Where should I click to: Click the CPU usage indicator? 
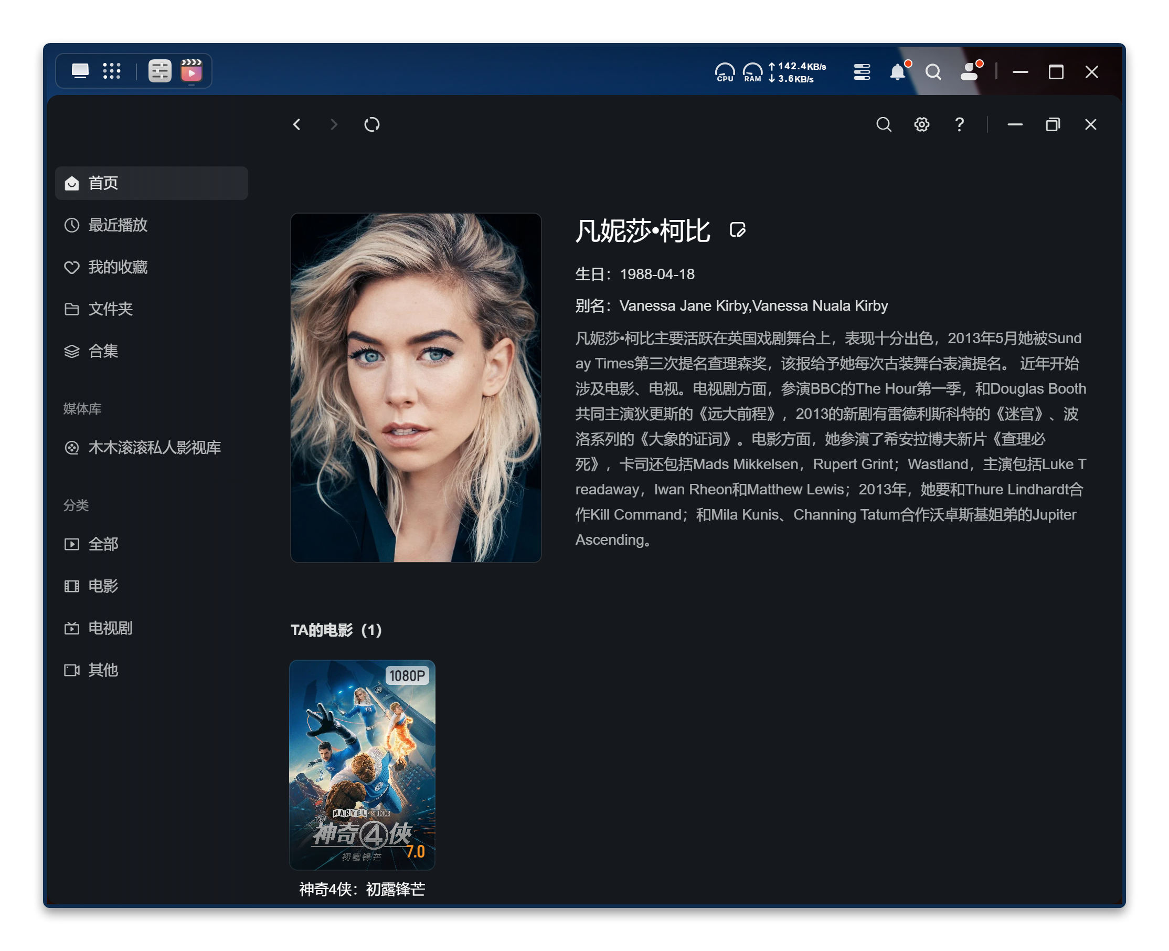(725, 72)
